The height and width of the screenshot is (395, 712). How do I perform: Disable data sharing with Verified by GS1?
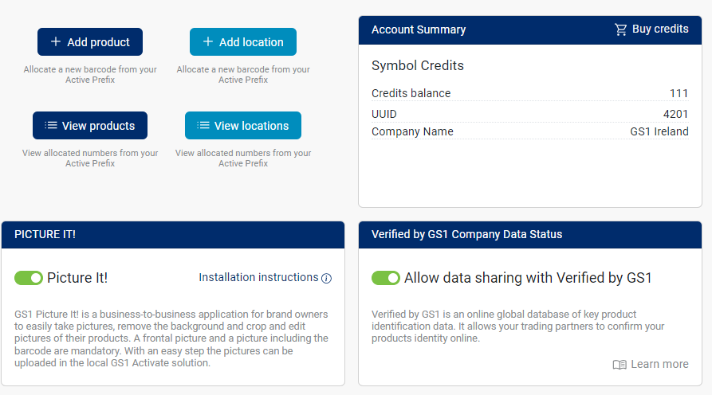pyautogui.click(x=386, y=278)
